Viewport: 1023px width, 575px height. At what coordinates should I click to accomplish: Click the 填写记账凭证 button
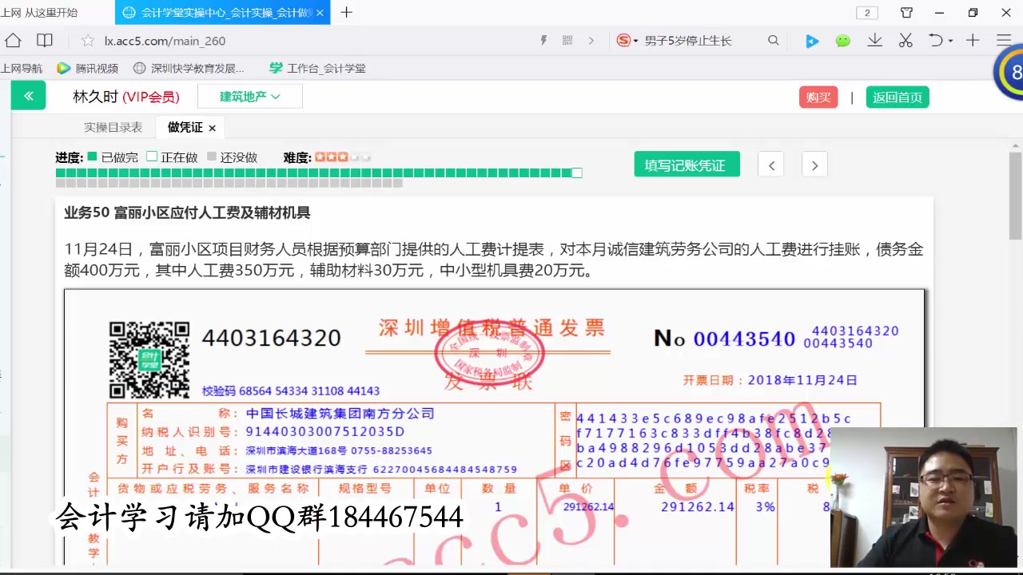[x=687, y=165]
